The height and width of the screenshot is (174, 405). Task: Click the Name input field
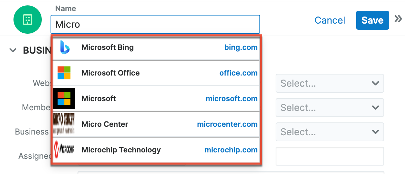pyautogui.click(x=155, y=24)
